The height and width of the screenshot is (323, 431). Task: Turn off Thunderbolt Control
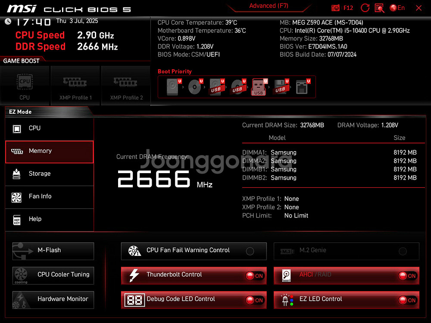(x=255, y=276)
